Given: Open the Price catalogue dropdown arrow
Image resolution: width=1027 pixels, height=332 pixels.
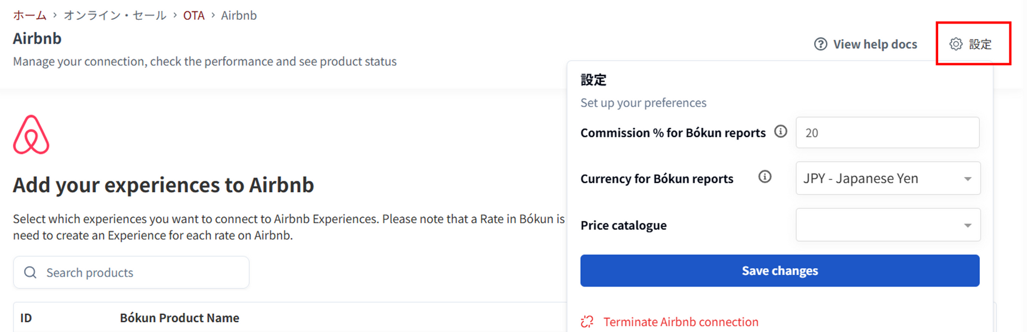Looking at the screenshot, I should click(968, 225).
